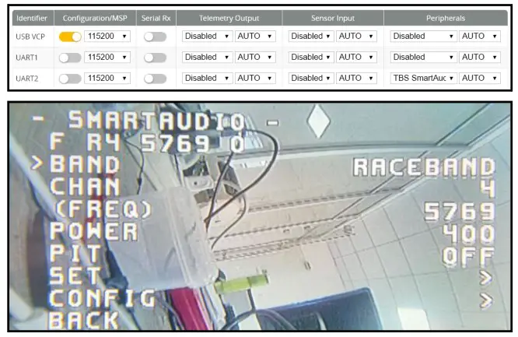Click the 400 power value in OSD

[x=469, y=233]
